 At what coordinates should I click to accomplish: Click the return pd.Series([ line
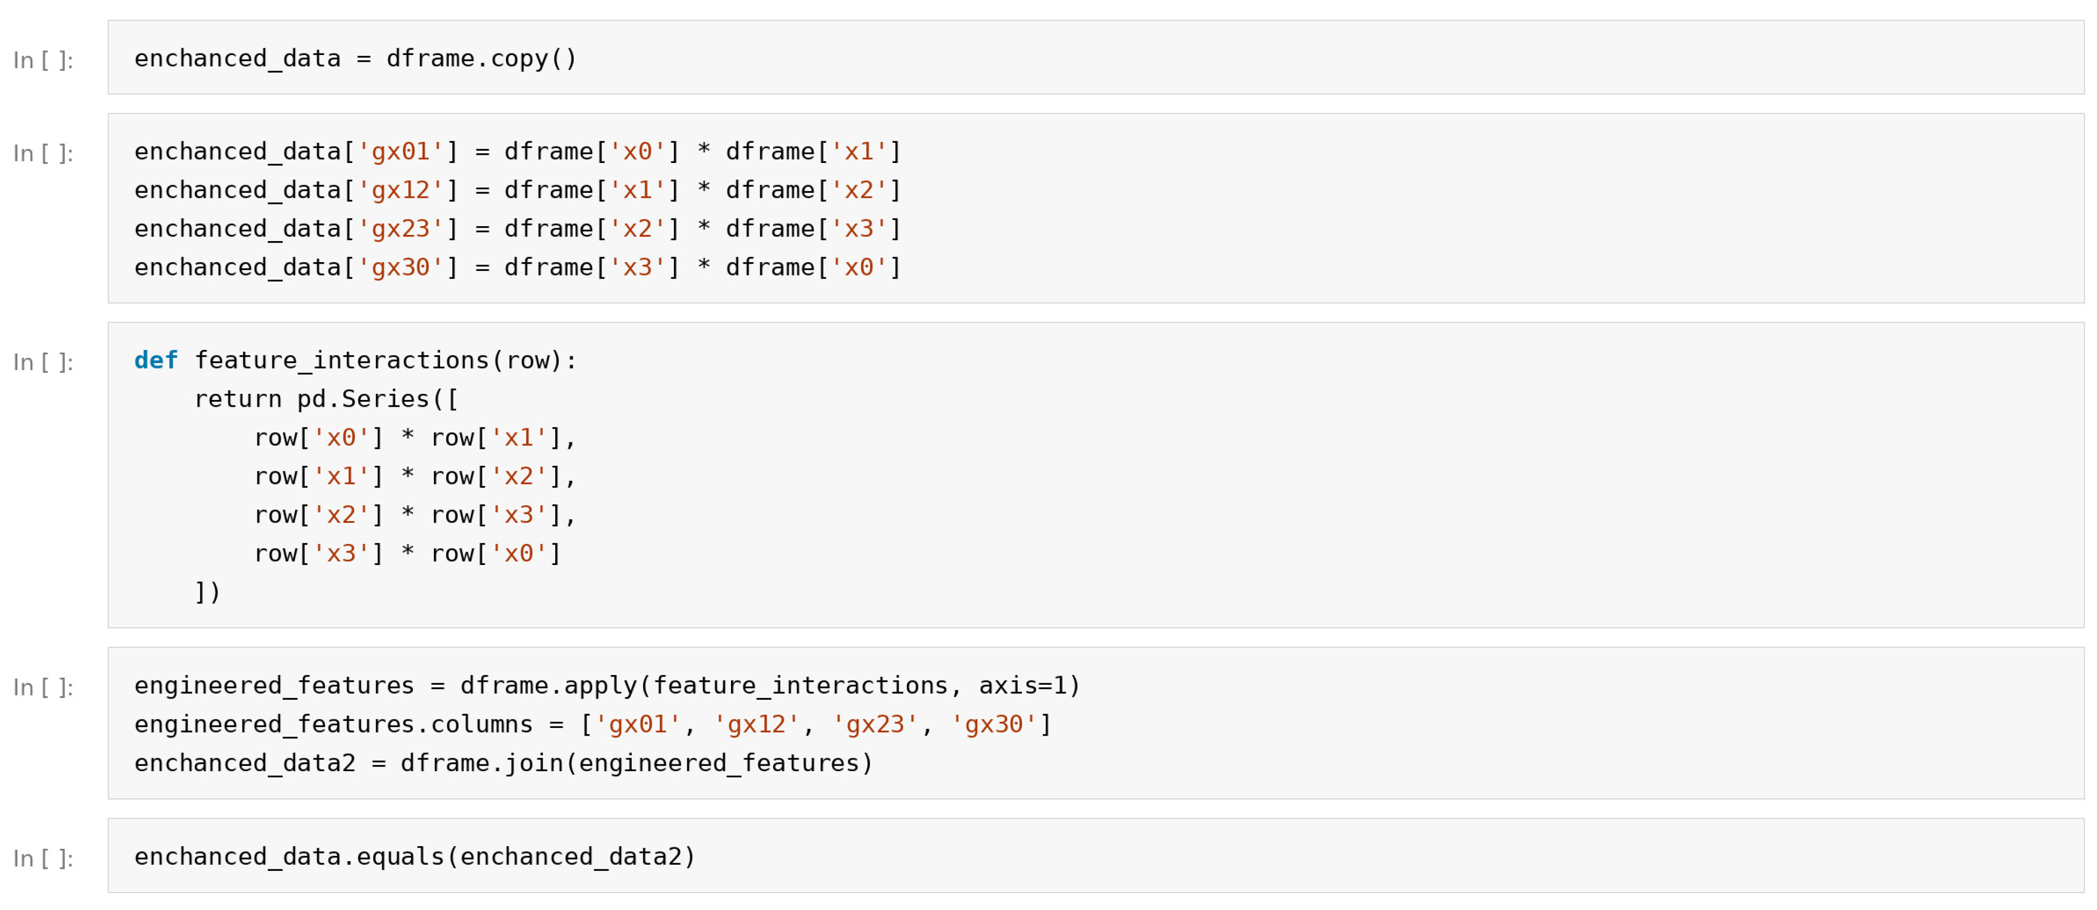(326, 399)
